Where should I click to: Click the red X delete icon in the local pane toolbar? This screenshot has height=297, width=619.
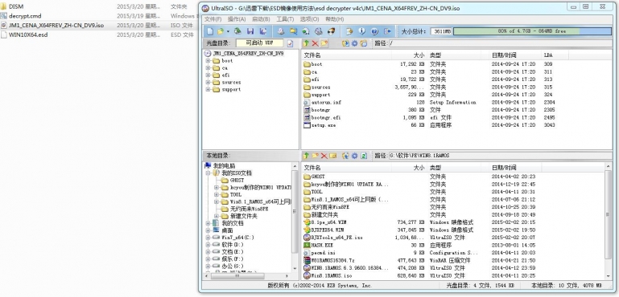click(x=324, y=156)
